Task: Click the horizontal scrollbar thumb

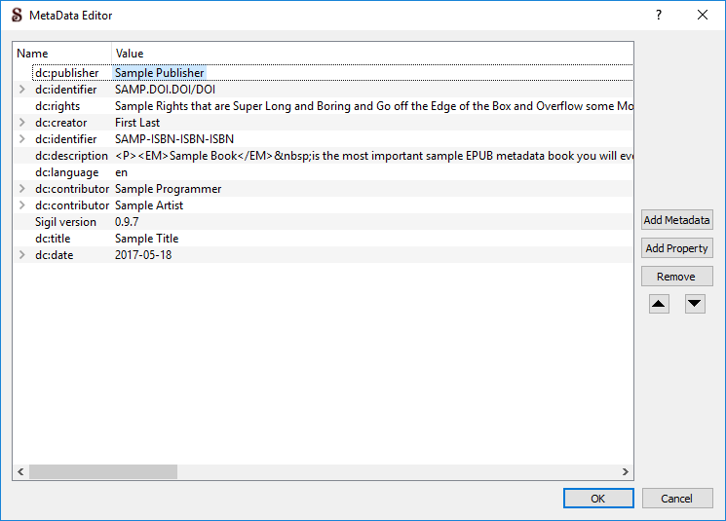Action: pyautogui.click(x=102, y=471)
